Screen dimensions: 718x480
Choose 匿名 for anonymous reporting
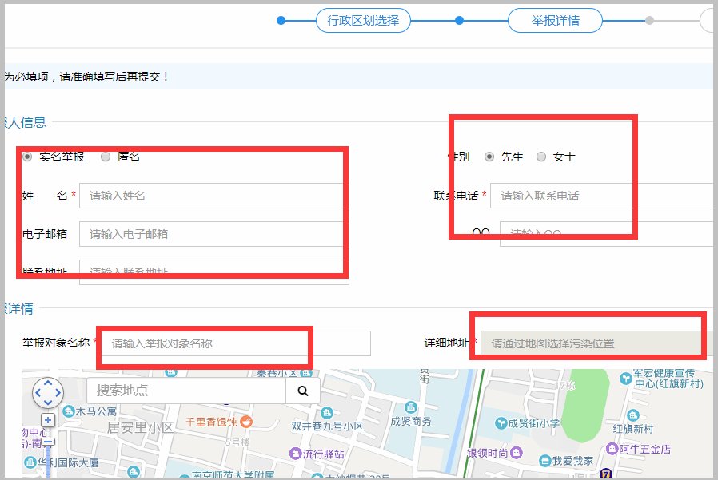pyautogui.click(x=105, y=157)
